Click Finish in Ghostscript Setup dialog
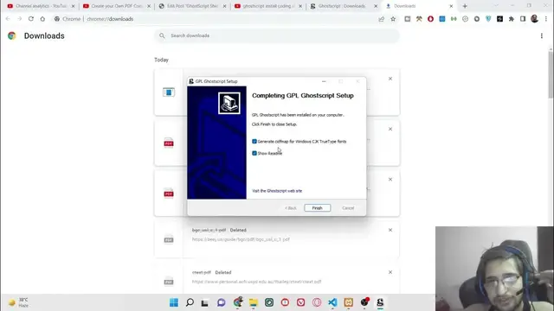Image resolution: width=554 pixels, height=311 pixels. [318, 208]
